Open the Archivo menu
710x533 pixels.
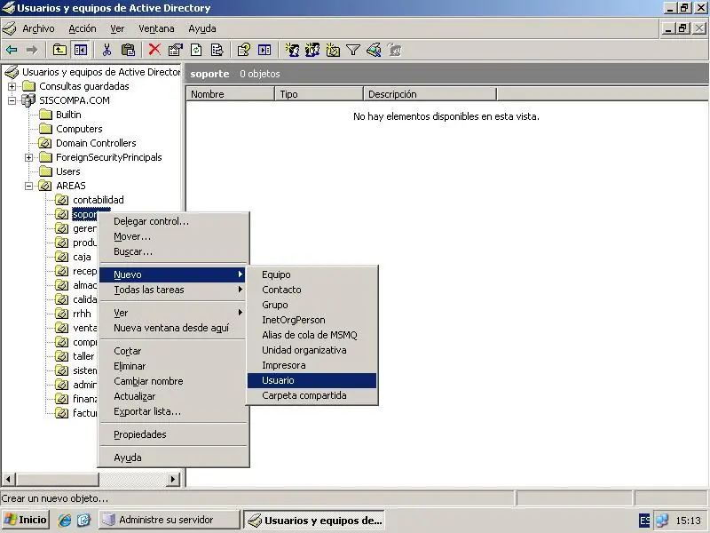coord(38,28)
